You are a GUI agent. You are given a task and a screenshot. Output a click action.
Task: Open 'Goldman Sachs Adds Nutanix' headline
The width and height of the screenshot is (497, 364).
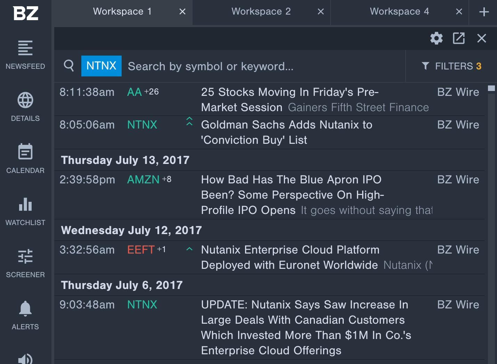[x=287, y=132]
